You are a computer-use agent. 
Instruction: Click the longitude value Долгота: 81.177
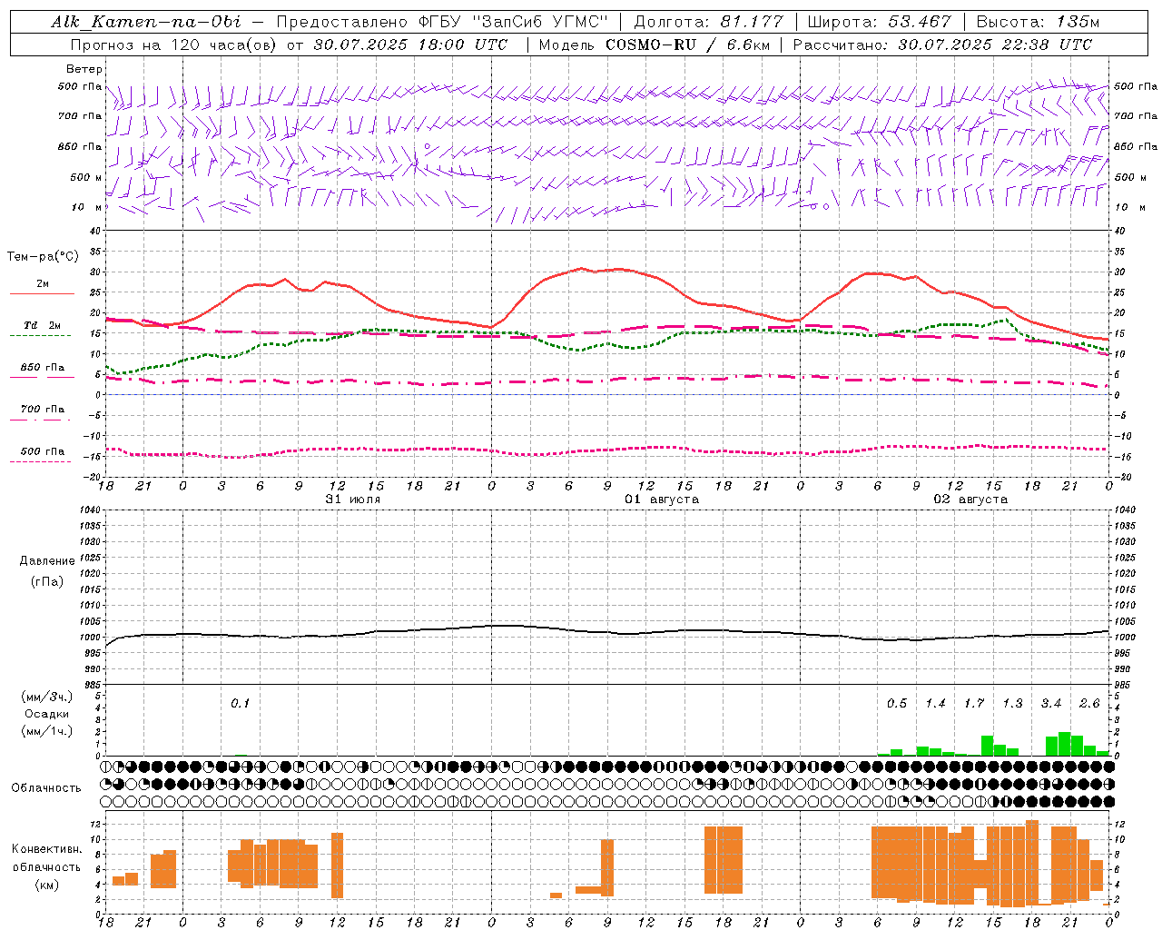tap(708, 22)
